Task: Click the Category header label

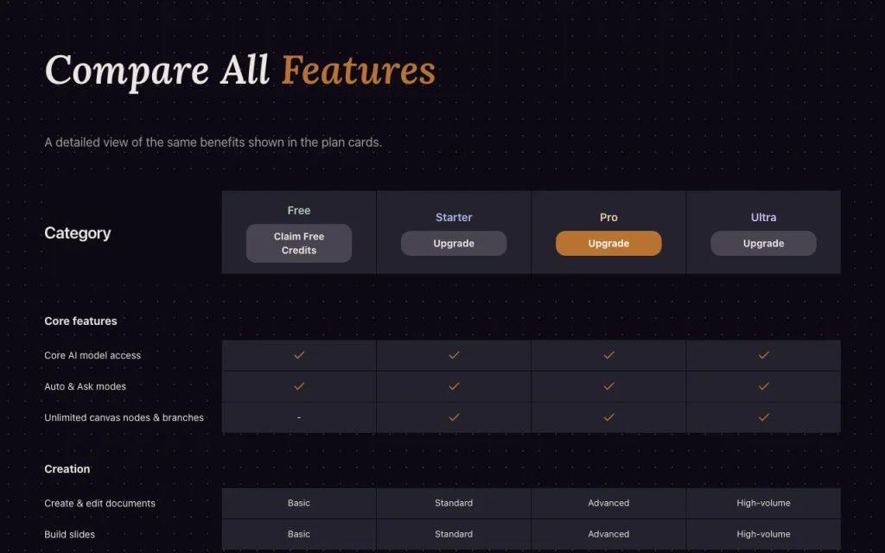Action: tap(77, 233)
